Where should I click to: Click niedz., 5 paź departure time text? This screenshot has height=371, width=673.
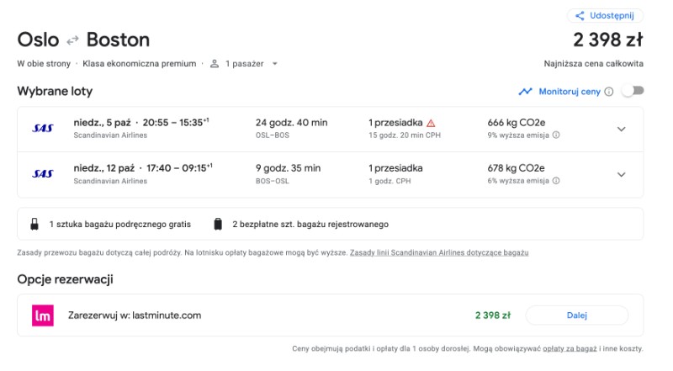point(141,122)
